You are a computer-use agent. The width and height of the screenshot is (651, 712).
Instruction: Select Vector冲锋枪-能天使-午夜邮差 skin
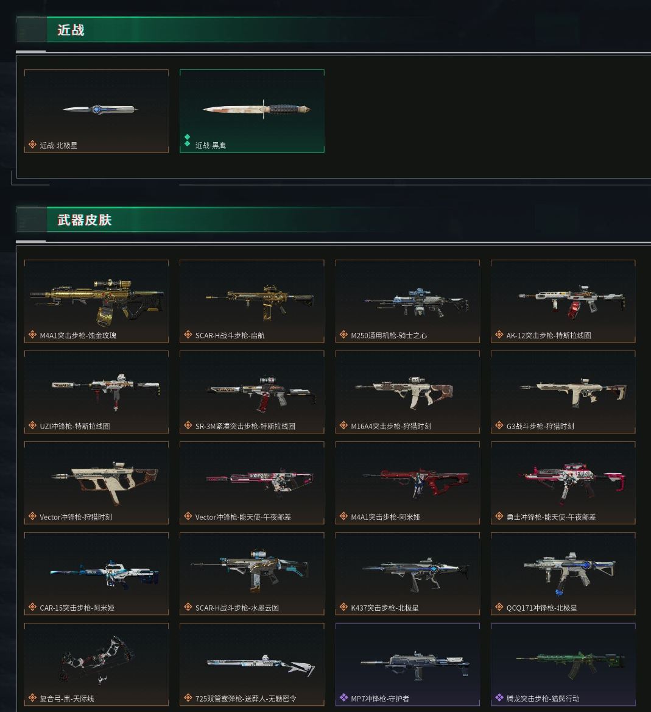click(x=252, y=483)
